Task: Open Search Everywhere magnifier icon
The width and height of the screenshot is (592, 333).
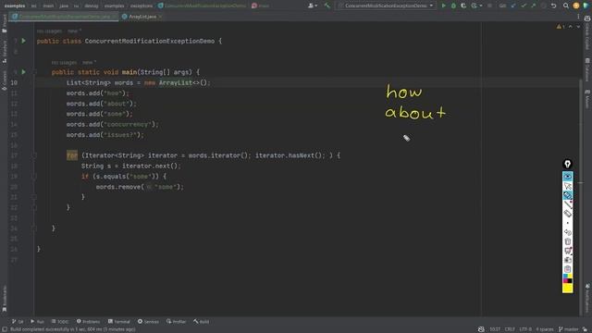Action: pos(565,6)
